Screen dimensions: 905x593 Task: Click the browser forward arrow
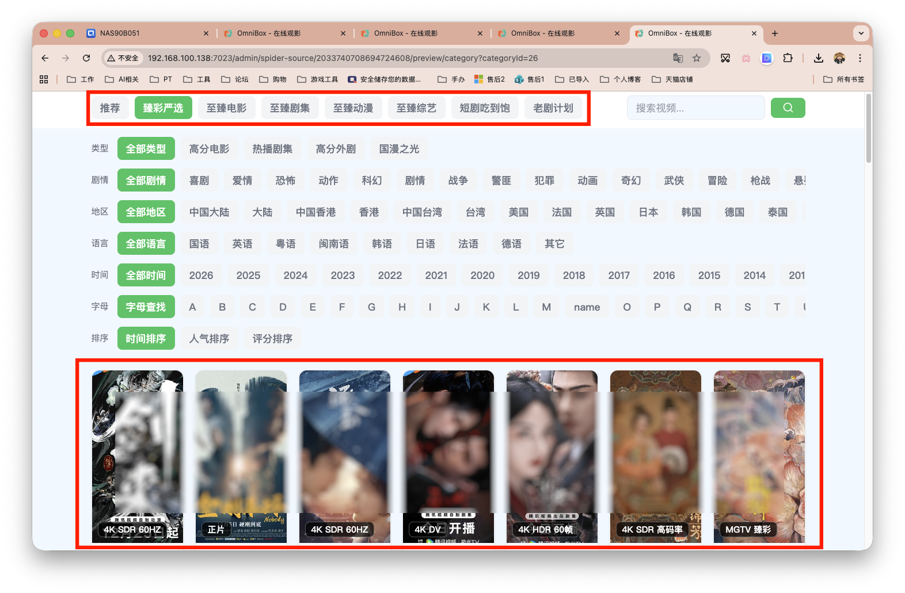(x=66, y=58)
